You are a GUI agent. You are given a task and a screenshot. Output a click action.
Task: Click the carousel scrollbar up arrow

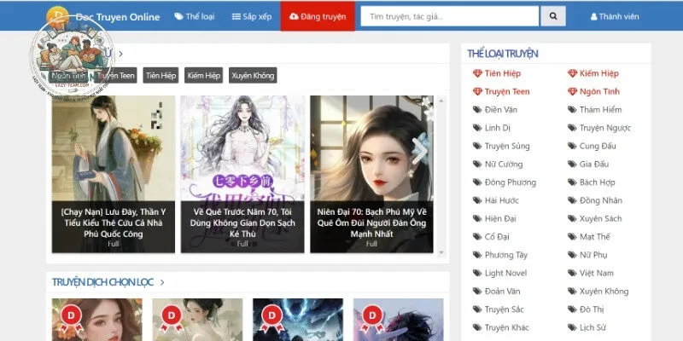(x=441, y=101)
